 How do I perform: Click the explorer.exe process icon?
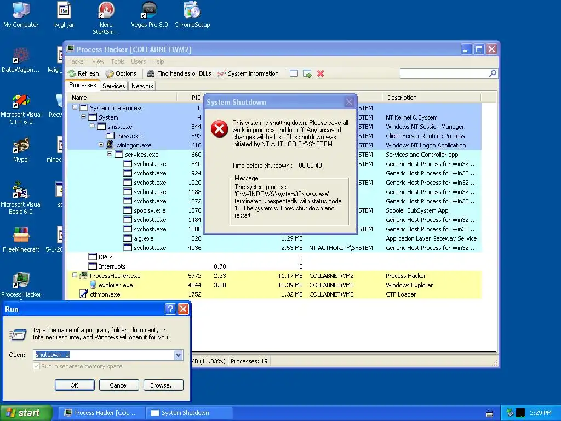coord(93,285)
